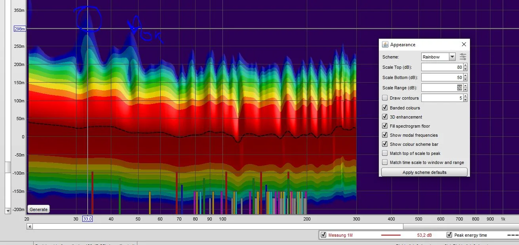Screen dimensions: 519x245
Task: Click the Scale Top (dB) field
Action: 442,67
